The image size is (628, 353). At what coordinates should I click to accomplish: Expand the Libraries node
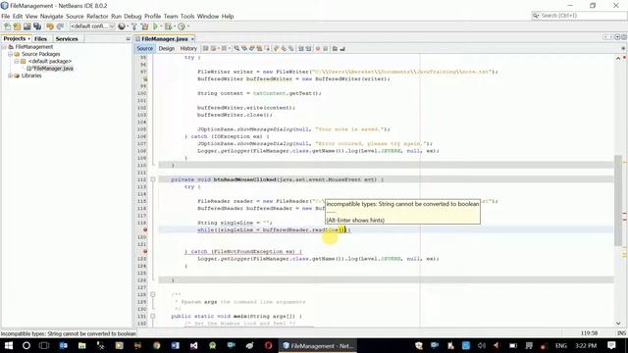tap(10, 76)
